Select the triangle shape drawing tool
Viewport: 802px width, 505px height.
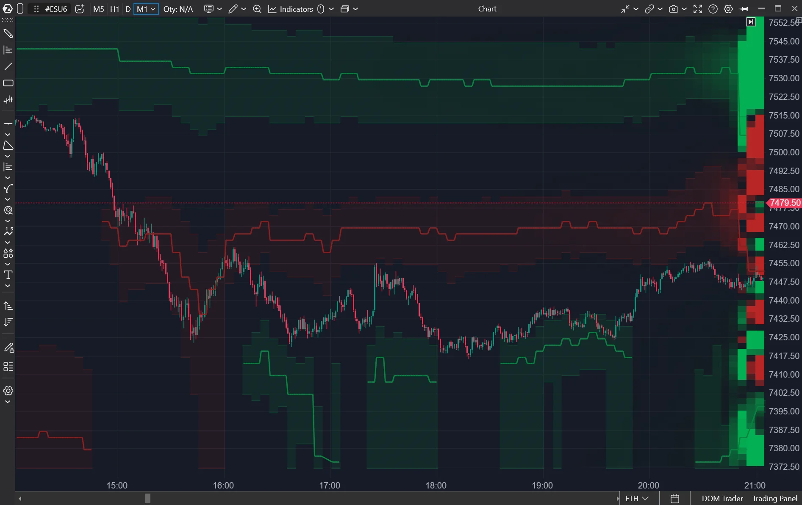point(8,146)
